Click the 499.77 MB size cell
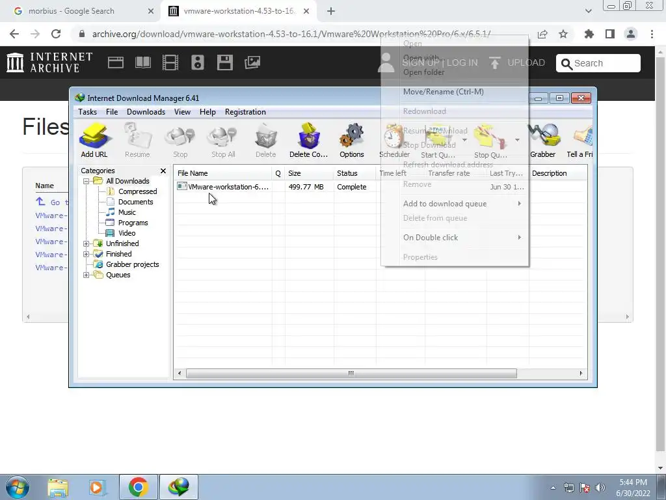This screenshot has height=500, width=666. point(306,187)
